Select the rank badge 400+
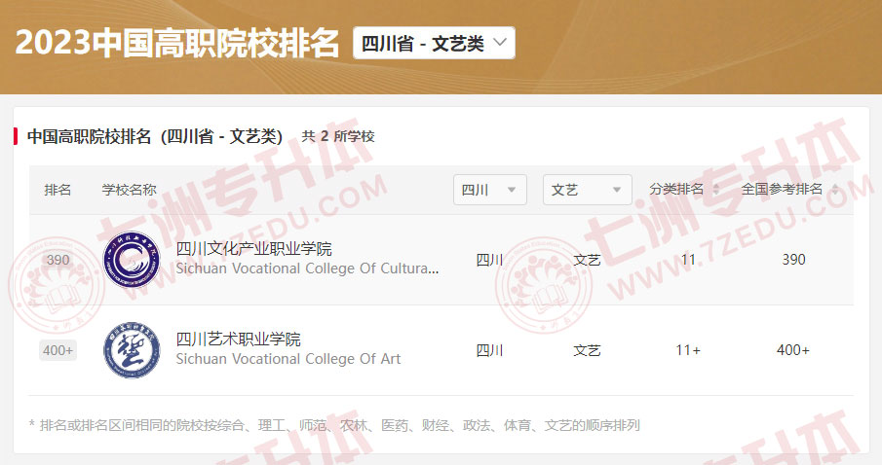The width and height of the screenshot is (882, 465). click(x=58, y=350)
